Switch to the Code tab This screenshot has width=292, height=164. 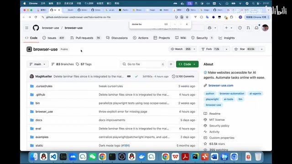(x=31, y=38)
